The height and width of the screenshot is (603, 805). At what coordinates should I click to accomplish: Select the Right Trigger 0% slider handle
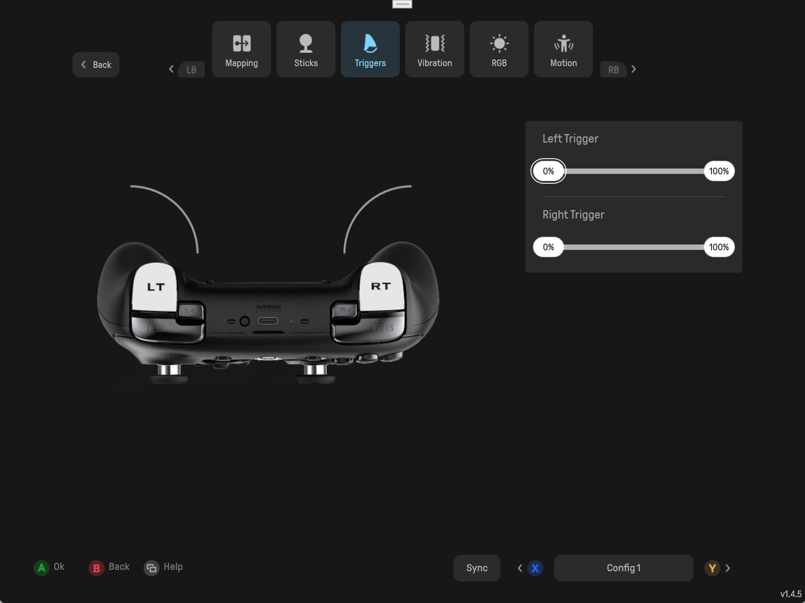tap(548, 247)
